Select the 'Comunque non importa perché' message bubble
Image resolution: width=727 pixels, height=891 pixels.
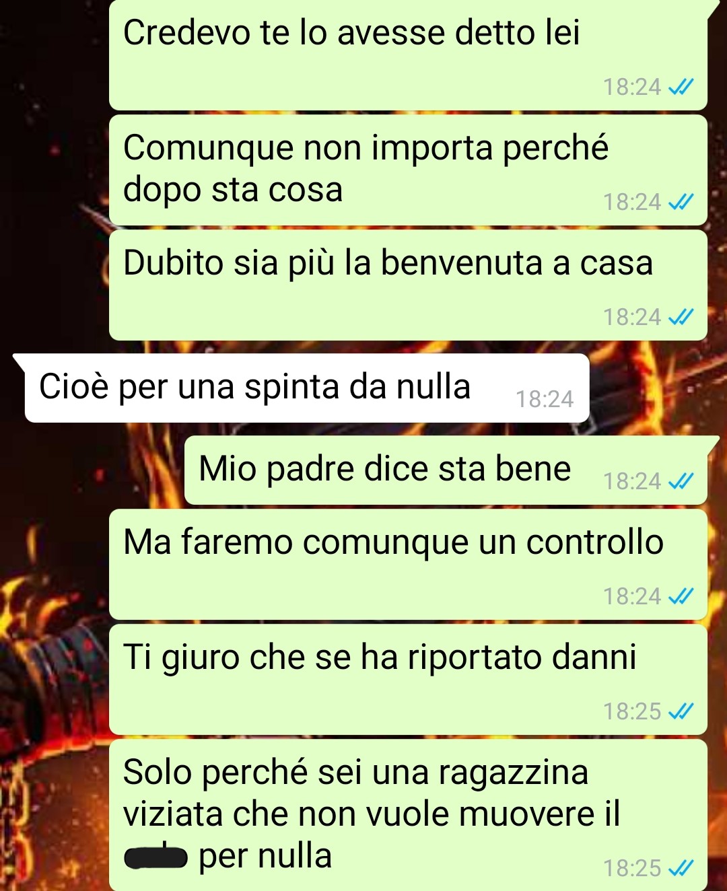(x=408, y=170)
